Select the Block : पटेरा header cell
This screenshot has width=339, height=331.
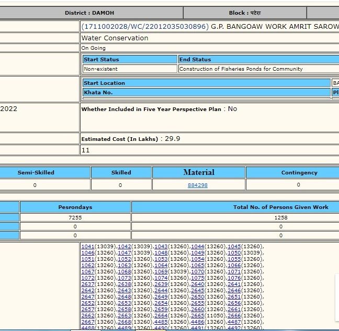pos(245,13)
